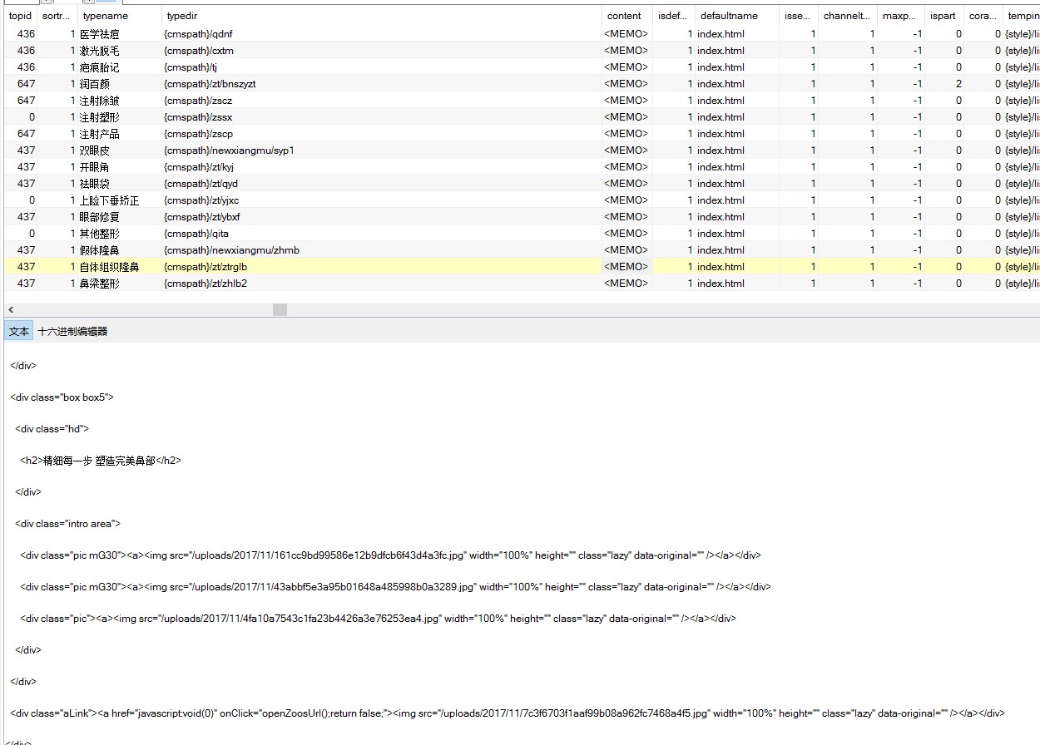Image resolution: width=1040 pixels, height=745 pixels.
Task: Select the 自体组织隆鼻 typename cell
Action: [x=119, y=267]
